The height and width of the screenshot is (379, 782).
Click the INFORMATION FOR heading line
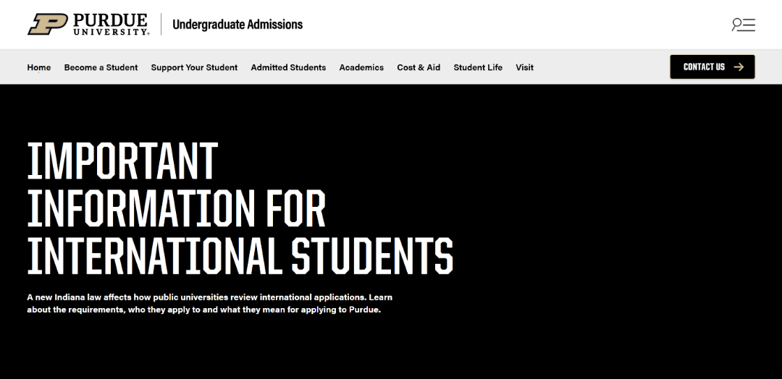tap(176, 208)
